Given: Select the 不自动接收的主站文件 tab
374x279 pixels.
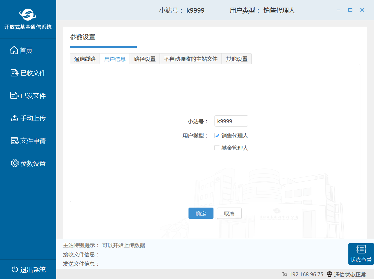Looking at the screenshot, I should (191, 59).
